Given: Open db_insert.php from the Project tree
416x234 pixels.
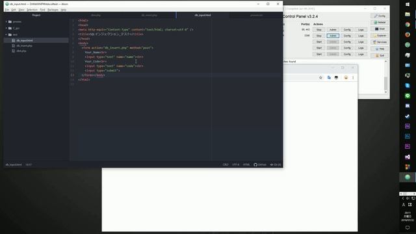Looking at the screenshot, I should point(24,45).
